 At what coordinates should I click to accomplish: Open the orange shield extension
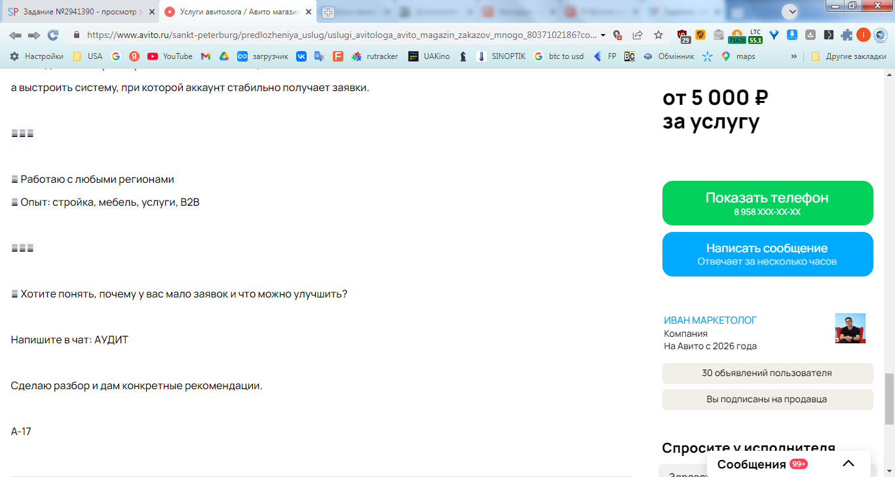(x=700, y=35)
